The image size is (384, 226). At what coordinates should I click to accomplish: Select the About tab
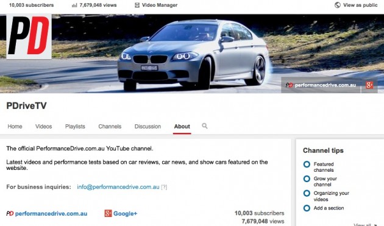click(182, 126)
